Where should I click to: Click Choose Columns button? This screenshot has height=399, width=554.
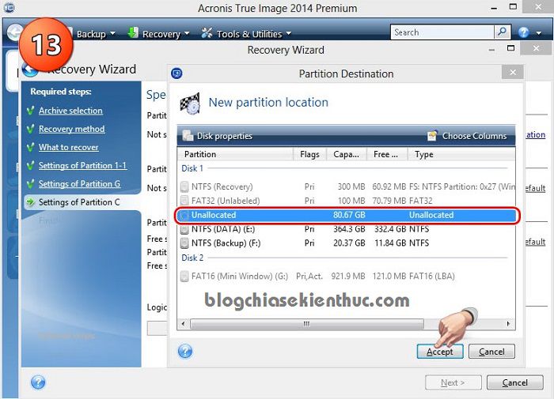(x=467, y=136)
